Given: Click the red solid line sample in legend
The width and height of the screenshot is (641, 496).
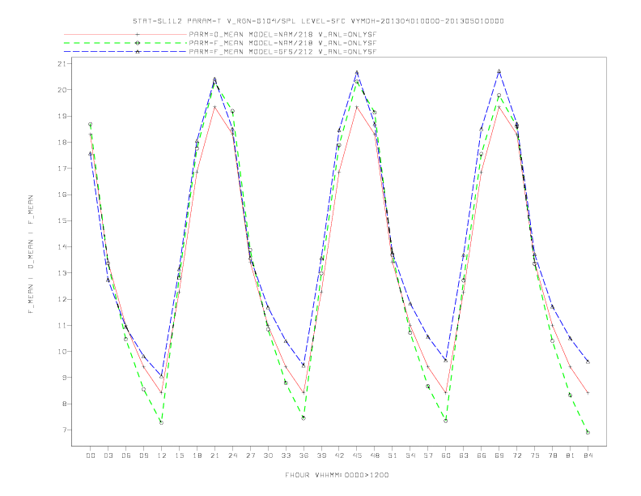Looking at the screenshot, I should click(125, 35).
